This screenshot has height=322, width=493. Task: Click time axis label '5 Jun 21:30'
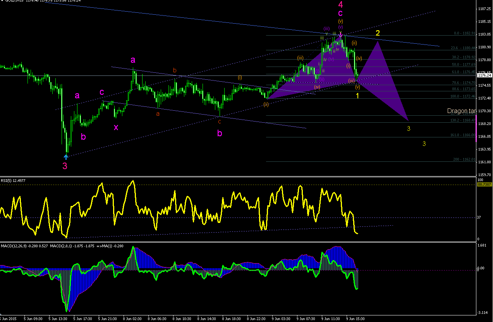(107, 319)
